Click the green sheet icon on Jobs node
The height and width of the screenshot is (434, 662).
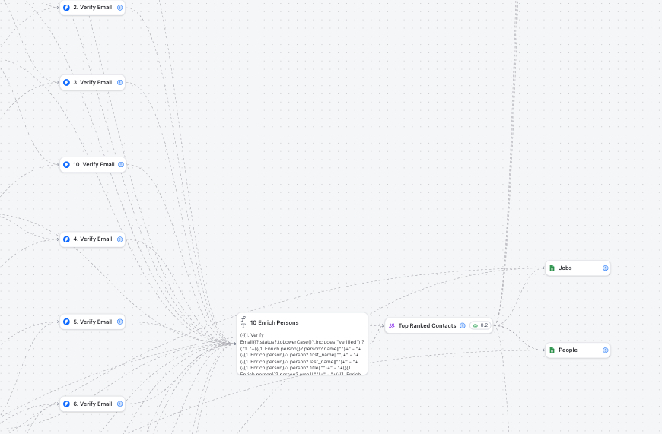pos(552,268)
